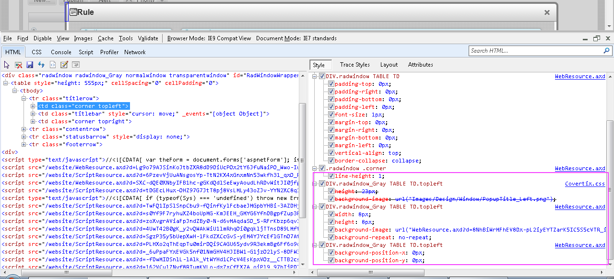Viewport: 614px width, 279px height.
Task: Open the File menu
Action: [x=8, y=38]
